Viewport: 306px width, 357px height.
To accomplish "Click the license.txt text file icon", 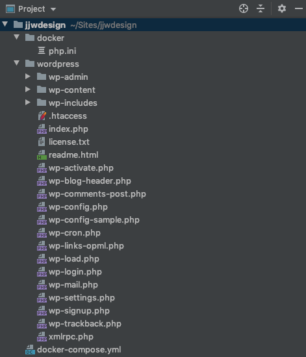I will point(42,142).
